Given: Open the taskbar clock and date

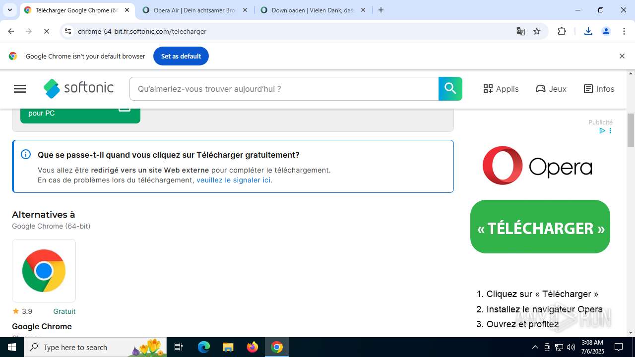Looking at the screenshot, I should point(592,347).
